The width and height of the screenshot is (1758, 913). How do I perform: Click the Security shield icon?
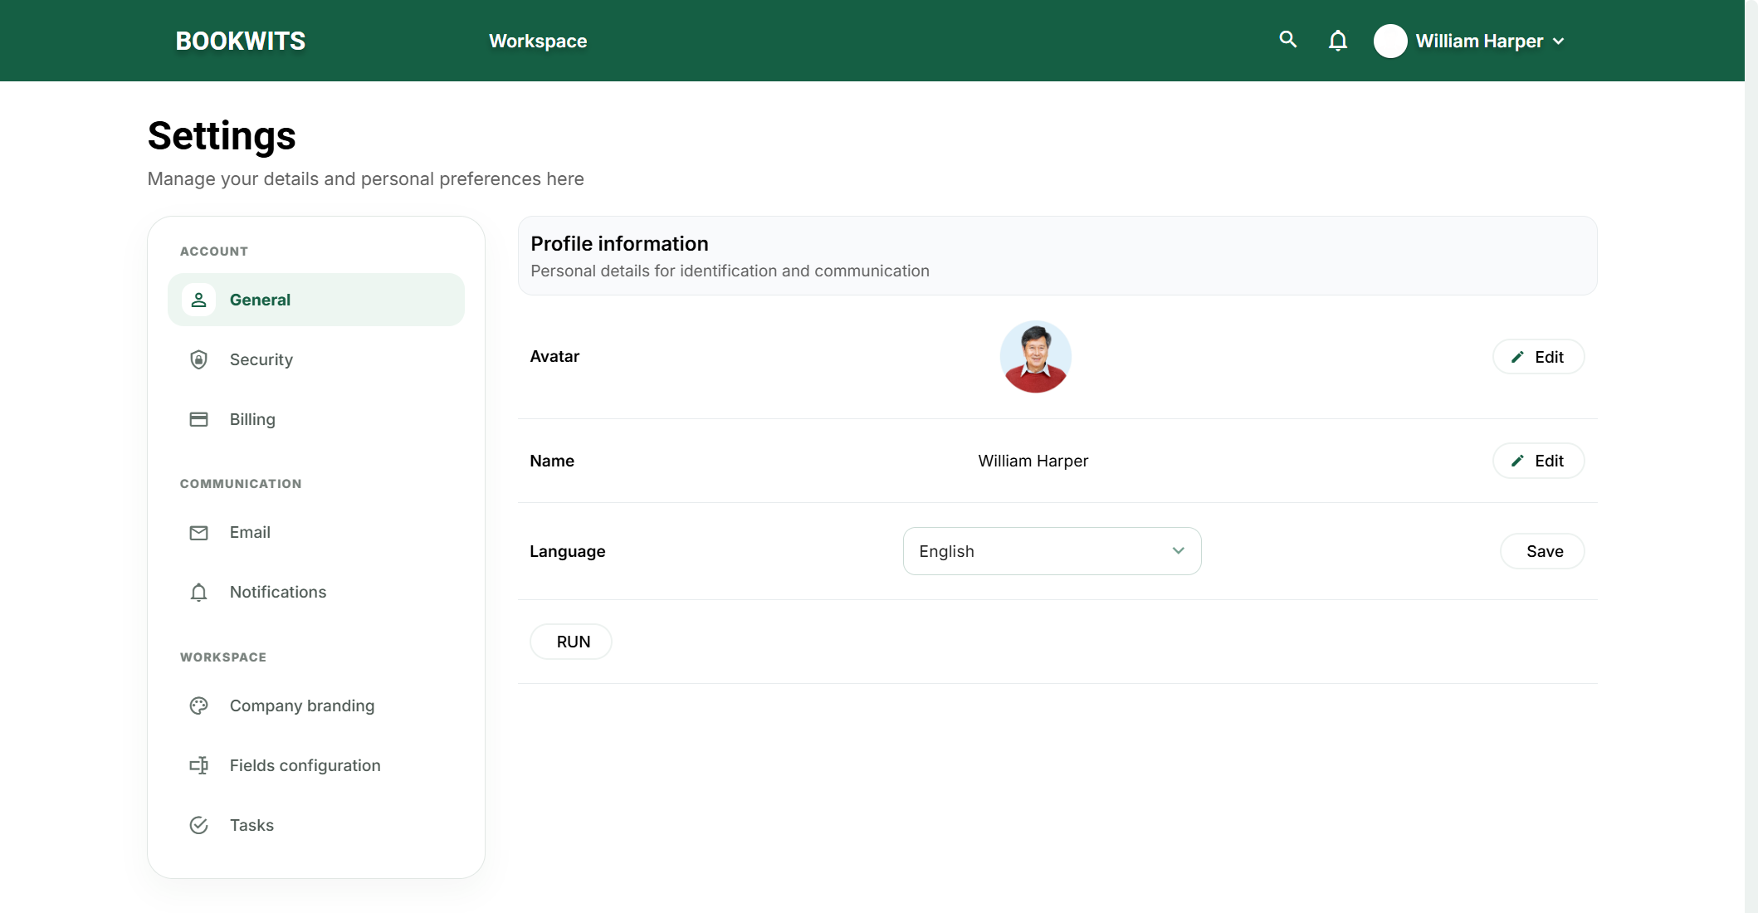tap(198, 359)
